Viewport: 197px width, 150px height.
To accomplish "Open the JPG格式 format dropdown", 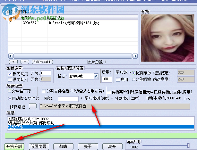I will pyautogui.click(x=96, y=76).
